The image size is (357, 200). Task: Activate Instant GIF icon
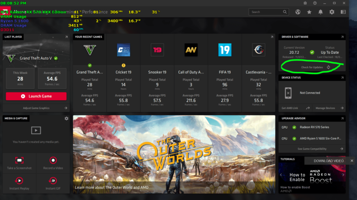click(53, 181)
